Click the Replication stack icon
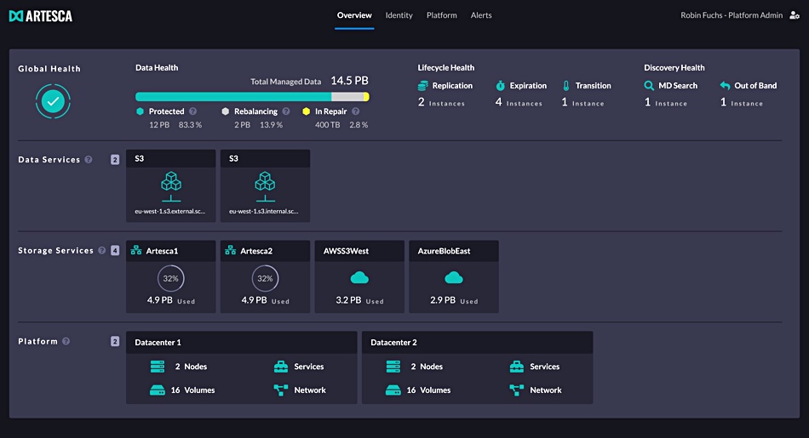The width and height of the screenshot is (809, 438). point(422,86)
